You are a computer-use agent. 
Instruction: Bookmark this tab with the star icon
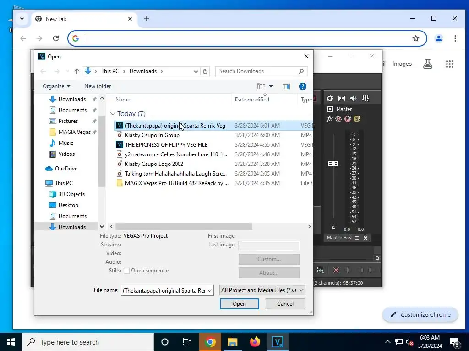[x=416, y=38]
